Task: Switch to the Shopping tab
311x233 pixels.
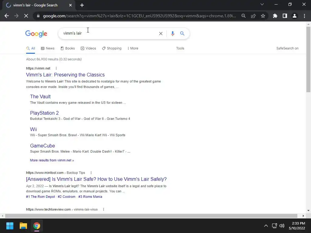Action: (x=112, y=48)
